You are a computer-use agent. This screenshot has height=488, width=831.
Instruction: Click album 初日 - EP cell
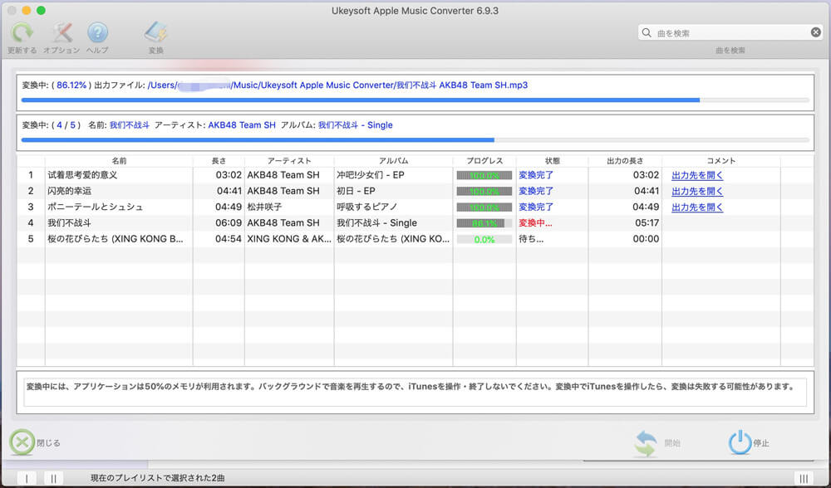[x=356, y=191]
